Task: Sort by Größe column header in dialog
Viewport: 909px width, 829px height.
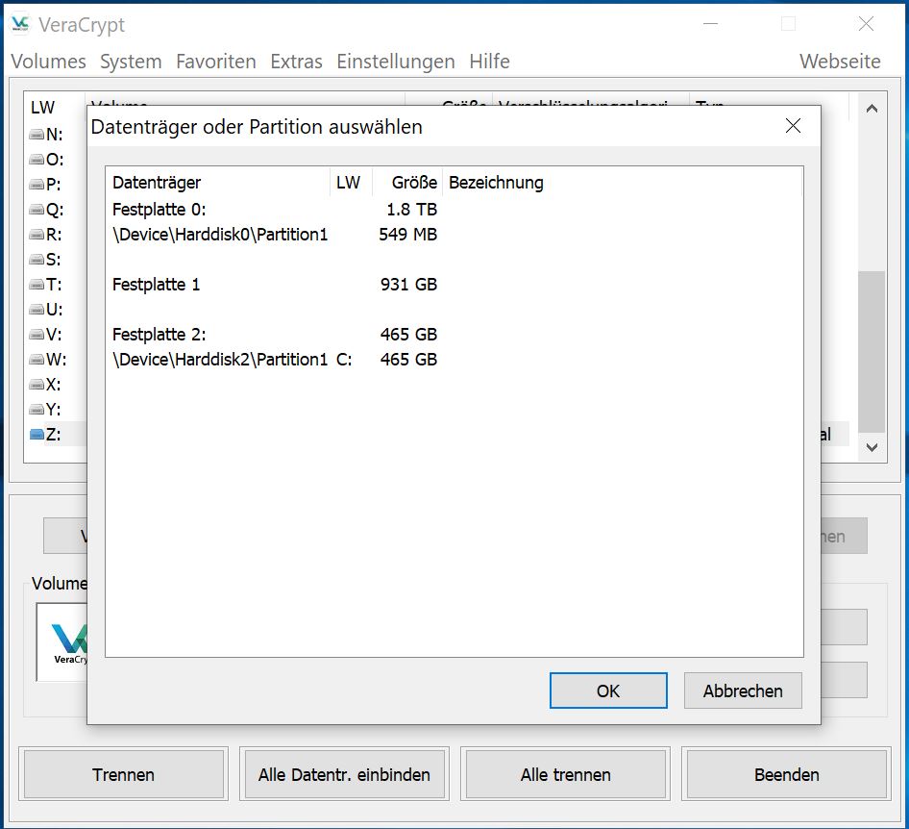Action: [407, 183]
